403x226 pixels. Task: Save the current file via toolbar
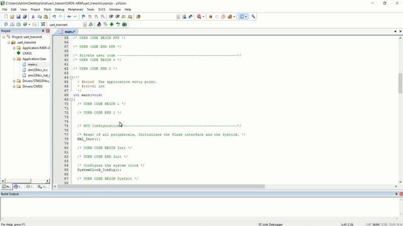(18, 17)
